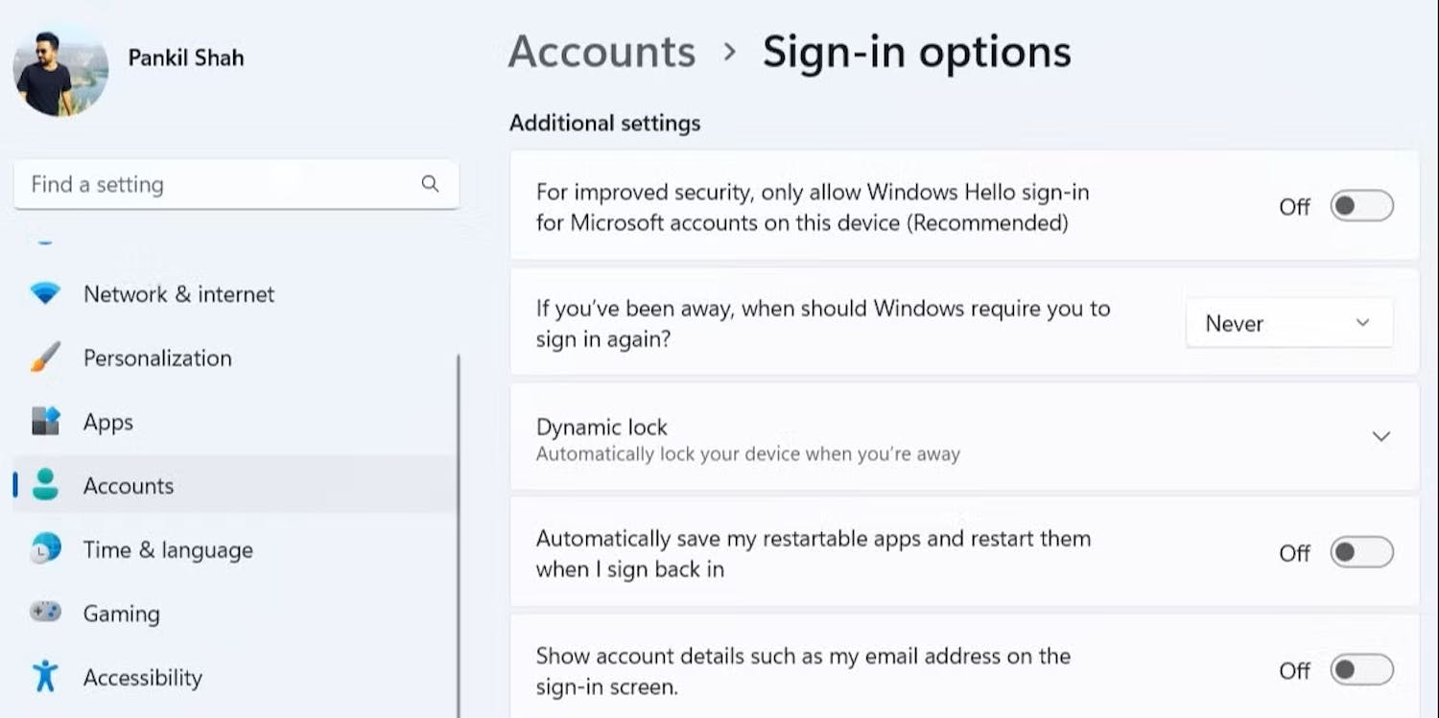1439x718 pixels.
Task: Expand the Dynamic lock section
Action: pyautogui.click(x=1380, y=436)
